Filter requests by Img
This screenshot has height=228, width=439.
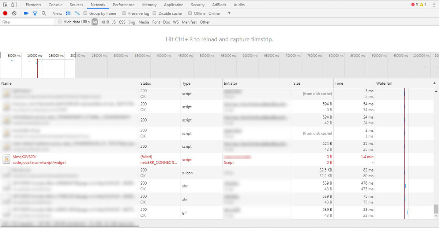click(x=132, y=22)
